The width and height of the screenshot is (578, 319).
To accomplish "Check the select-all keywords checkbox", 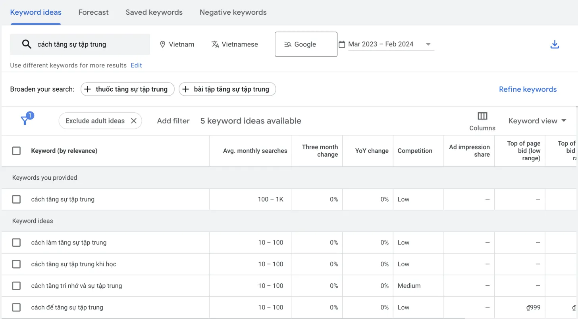I will [16, 151].
